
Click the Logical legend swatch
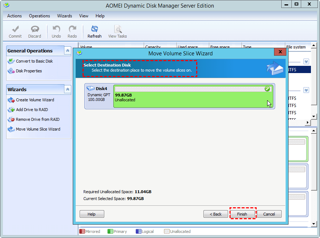[138, 231]
